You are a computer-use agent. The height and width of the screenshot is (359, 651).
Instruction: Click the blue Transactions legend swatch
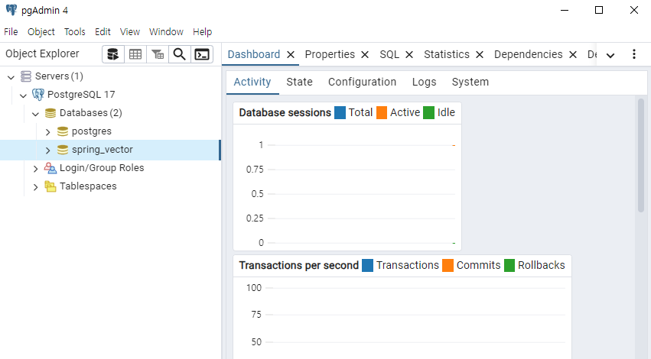(367, 265)
